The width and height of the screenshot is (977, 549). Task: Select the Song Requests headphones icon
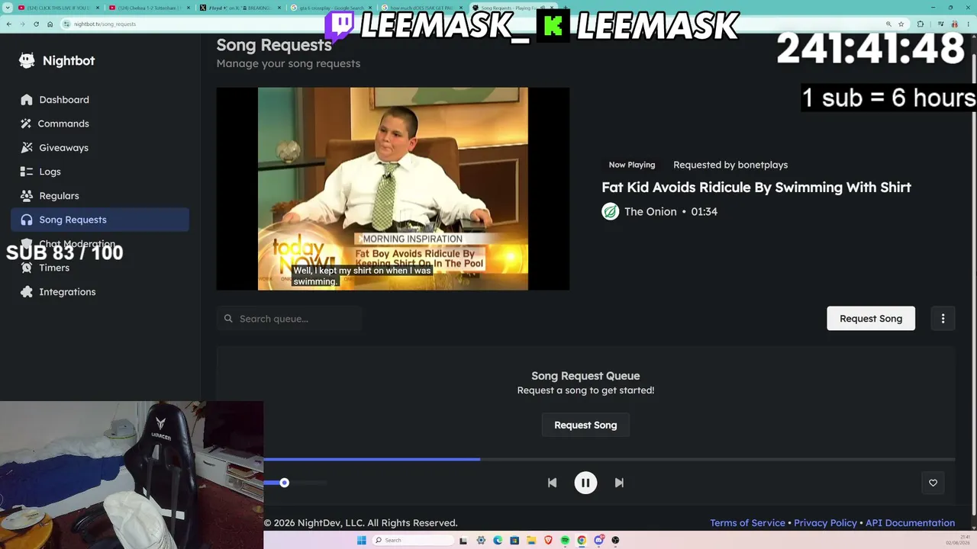[x=27, y=220]
